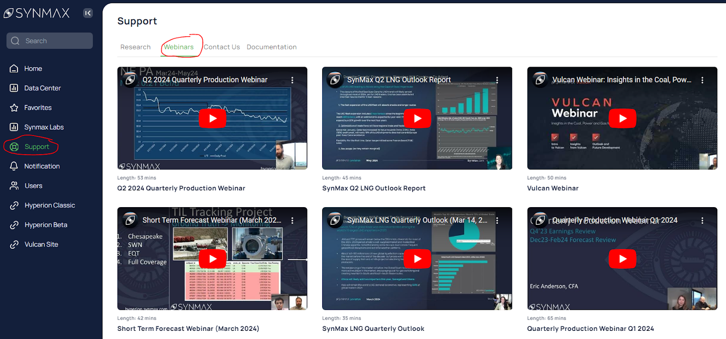This screenshot has height=339, width=726.
Task: Select the Contact Us tab
Action: click(x=221, y=47)
